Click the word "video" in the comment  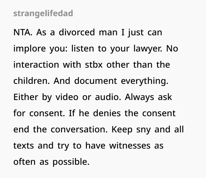[67, 97]
